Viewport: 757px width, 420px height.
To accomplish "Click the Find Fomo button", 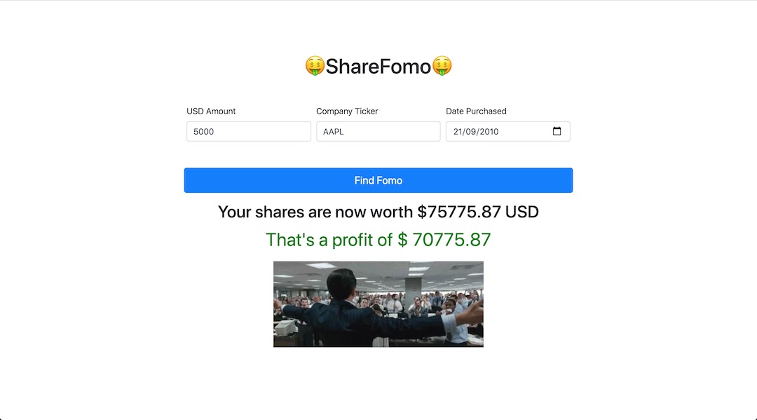I will point(378,181).
